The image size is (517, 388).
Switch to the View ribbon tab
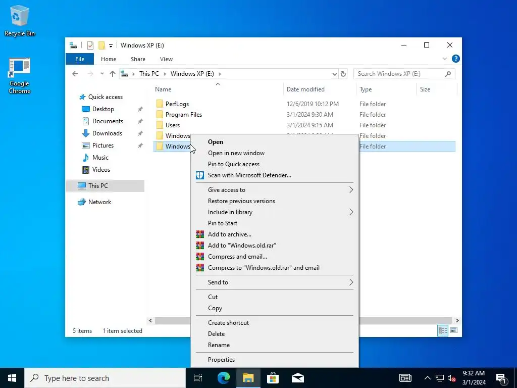(166, 59)
